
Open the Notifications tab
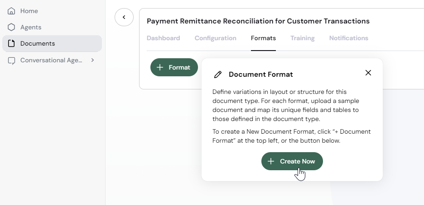(x=348, y=38)
